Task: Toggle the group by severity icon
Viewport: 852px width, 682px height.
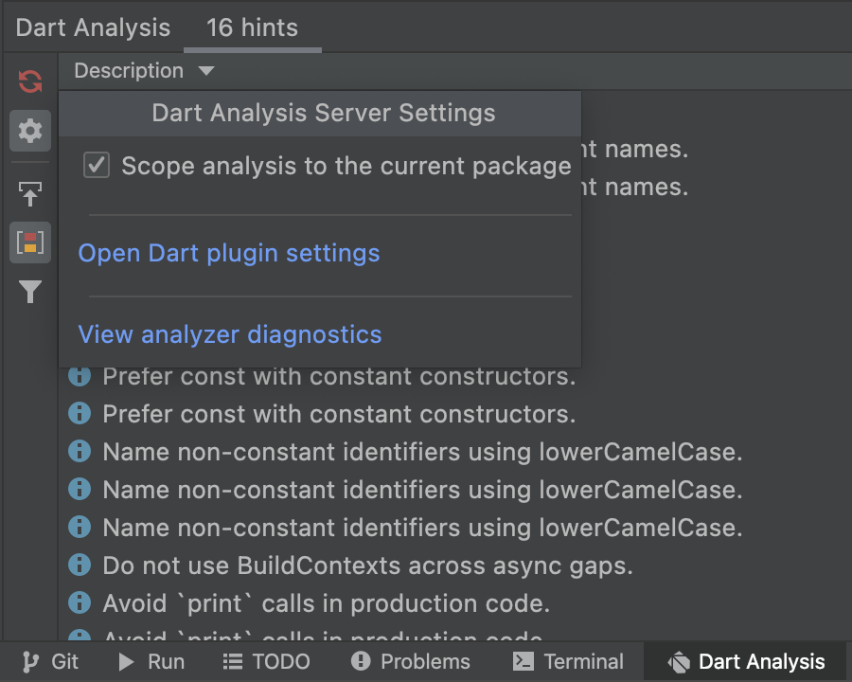Action: (30, 242)
